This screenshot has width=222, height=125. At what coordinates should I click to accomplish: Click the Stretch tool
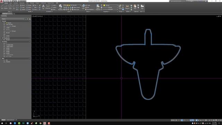[23, 9]
